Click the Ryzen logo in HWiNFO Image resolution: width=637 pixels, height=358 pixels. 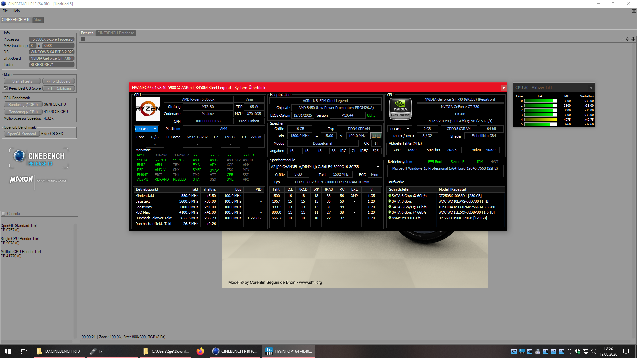point(148,109)
